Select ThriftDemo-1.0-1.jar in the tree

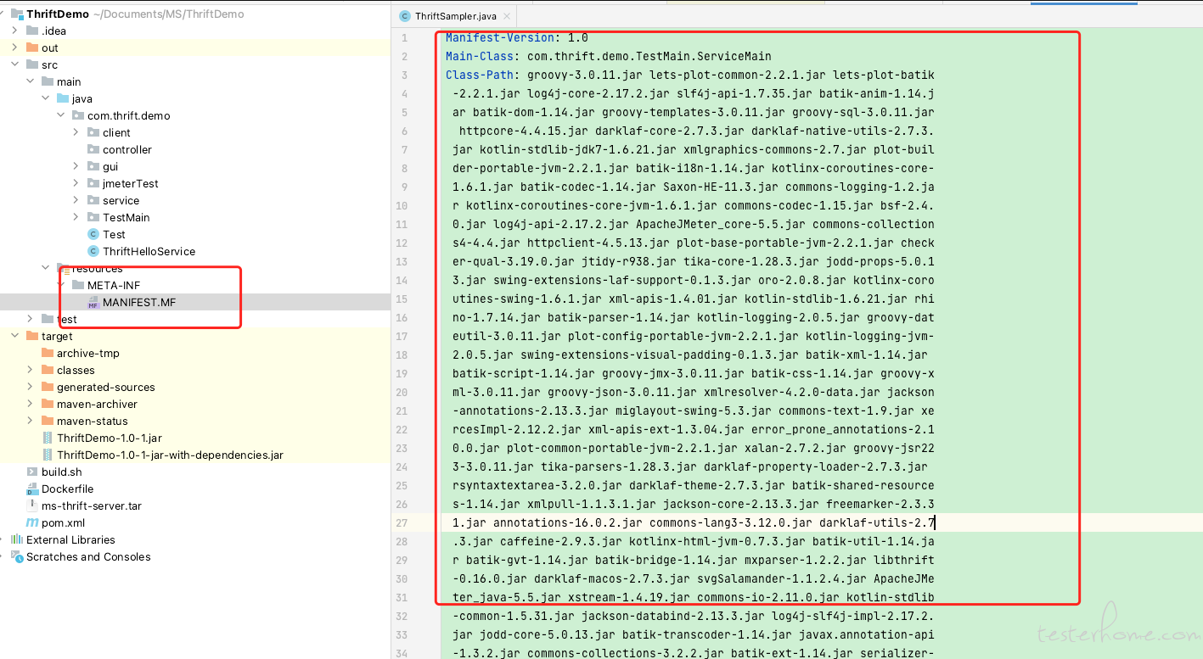(195, 438)
